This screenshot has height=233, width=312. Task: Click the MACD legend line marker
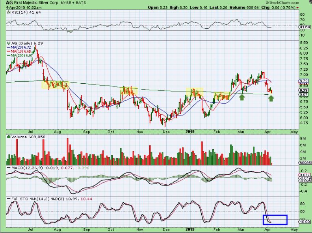pyautogui.click(x=9, y=168)
